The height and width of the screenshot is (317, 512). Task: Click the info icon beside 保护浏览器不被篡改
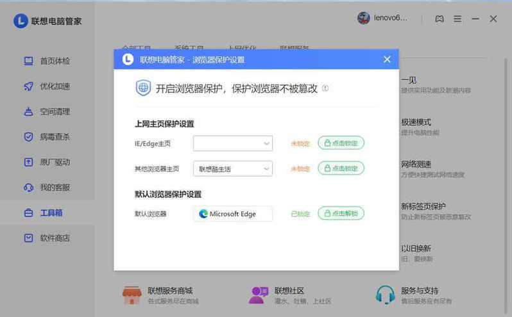click(x=325, y=88)
